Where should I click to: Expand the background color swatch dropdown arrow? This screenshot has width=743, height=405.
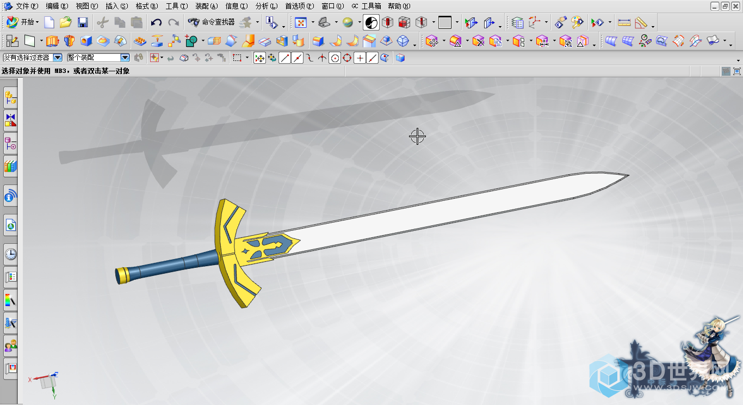[457, 23]
